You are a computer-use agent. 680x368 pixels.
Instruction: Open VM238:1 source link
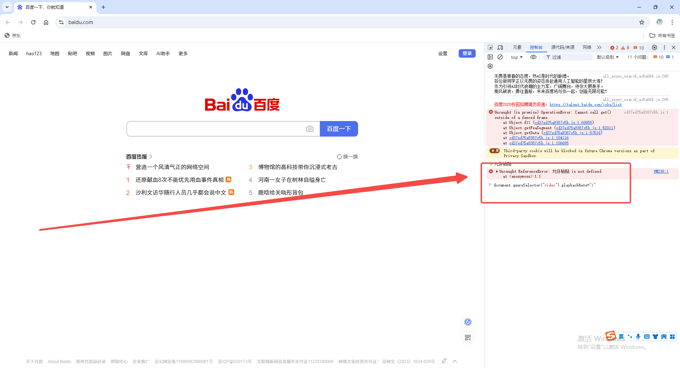661,171
